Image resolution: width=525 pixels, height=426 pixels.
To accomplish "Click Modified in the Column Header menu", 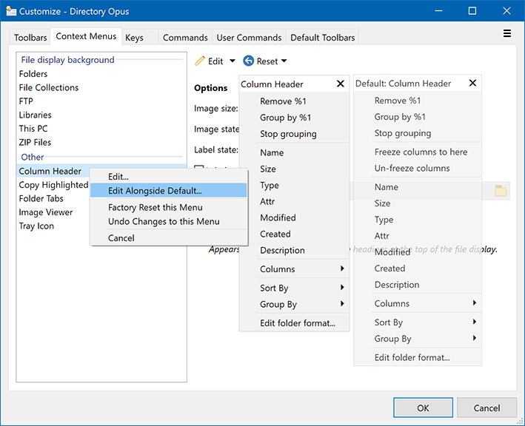I will point(295,217).
